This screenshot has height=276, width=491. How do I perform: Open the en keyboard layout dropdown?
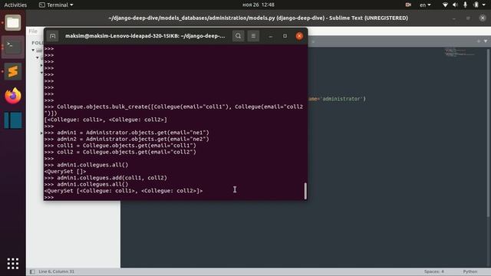[x=425, y=5]
